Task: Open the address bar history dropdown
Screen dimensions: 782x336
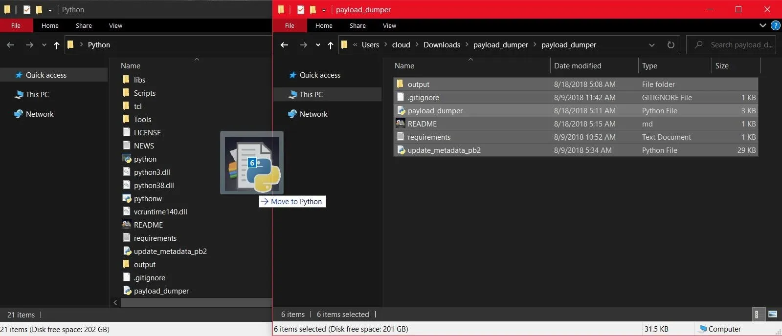Action: click(x=651, y=45)
